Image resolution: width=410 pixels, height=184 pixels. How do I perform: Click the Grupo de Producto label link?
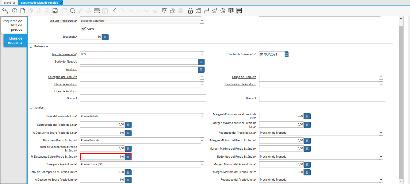point(244,77)
